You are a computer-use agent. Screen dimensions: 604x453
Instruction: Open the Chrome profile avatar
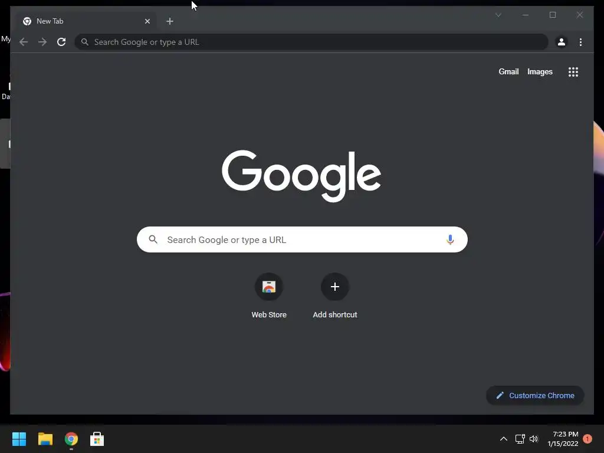point(562,42)
